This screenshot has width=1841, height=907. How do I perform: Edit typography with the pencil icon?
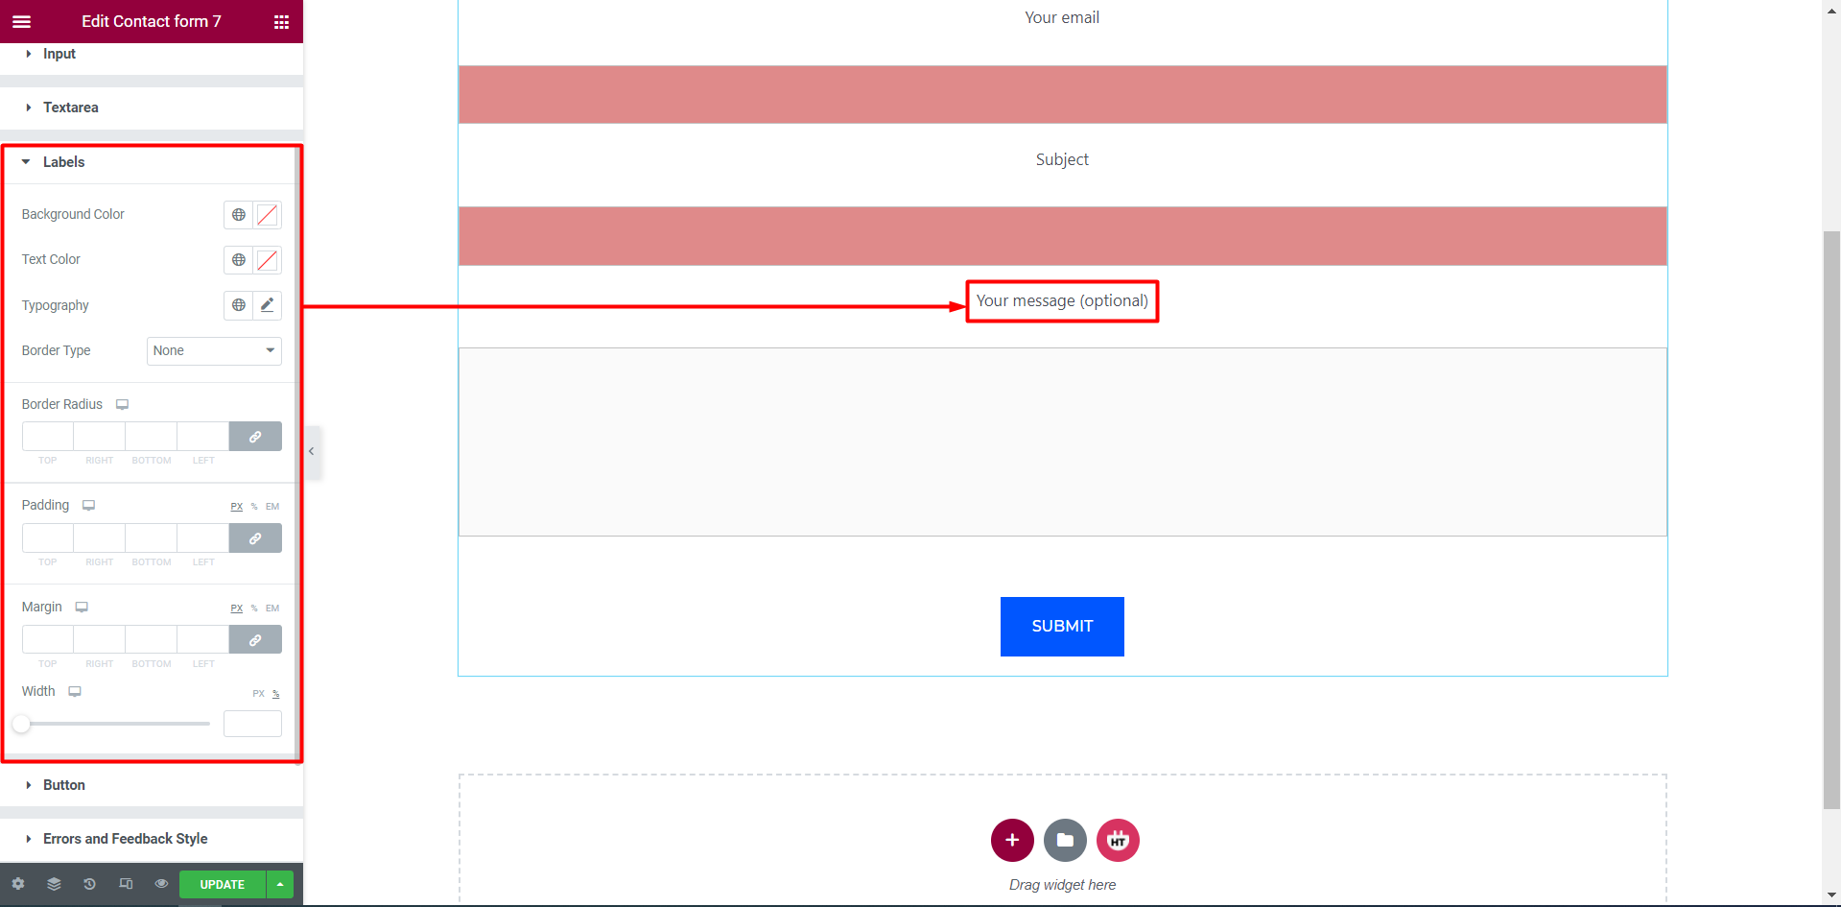click(268, 305)
